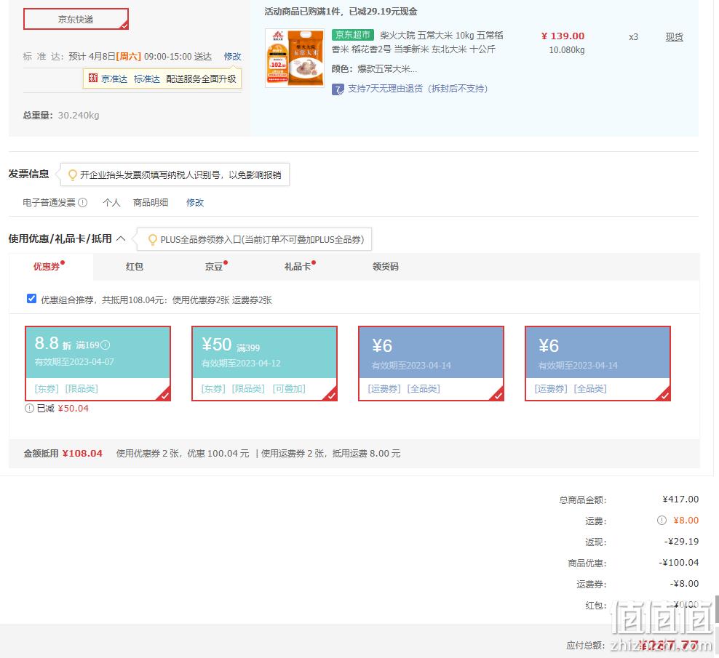Uncheck the 优惠组合推荐 checkbox
Screen dimensions: 719x658
pyautogui.click(x=31, y=299)
